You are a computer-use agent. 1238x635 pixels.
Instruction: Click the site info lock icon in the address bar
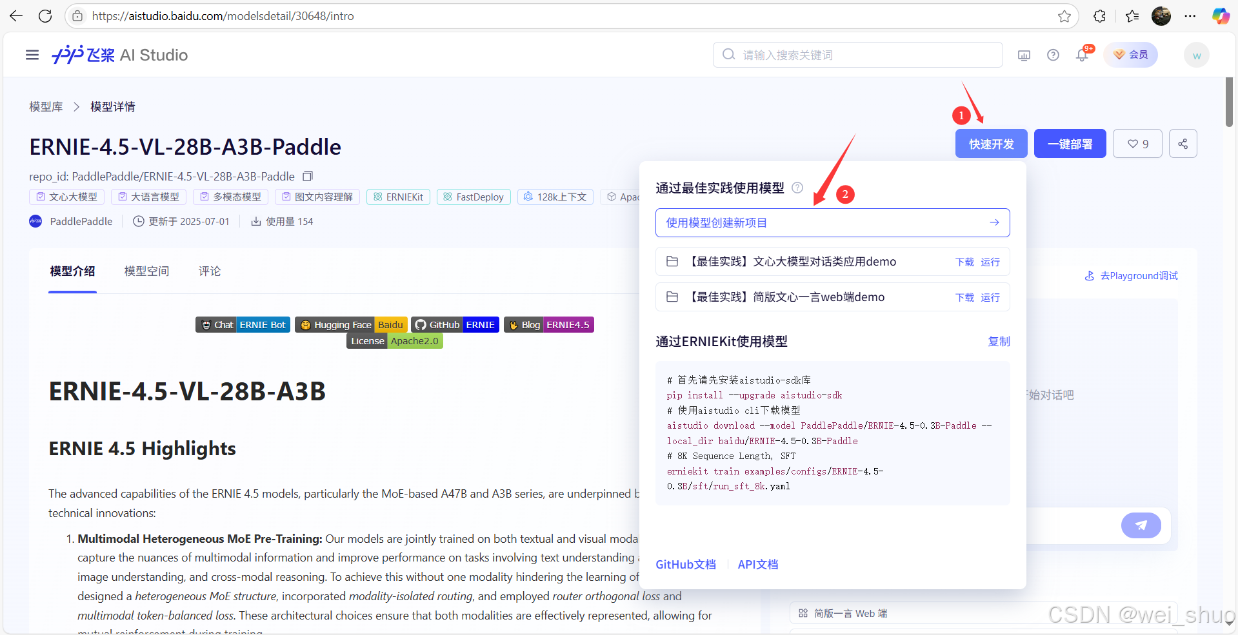pyautogui.click(x=77, y=16)
